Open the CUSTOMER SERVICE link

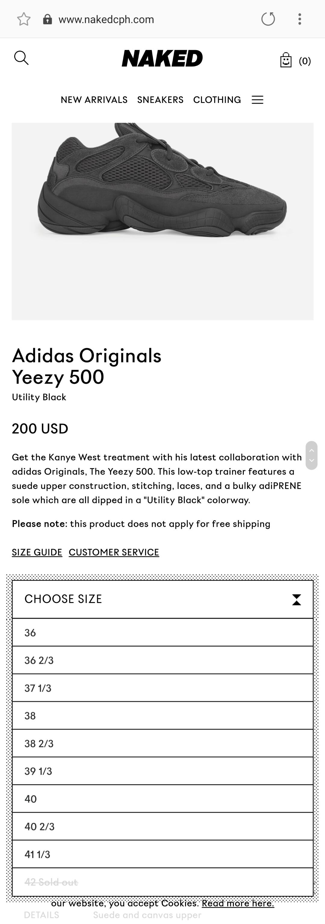[114, 552]
